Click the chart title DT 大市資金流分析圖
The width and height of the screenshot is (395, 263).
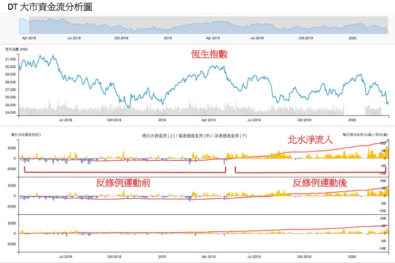[50, 7]
